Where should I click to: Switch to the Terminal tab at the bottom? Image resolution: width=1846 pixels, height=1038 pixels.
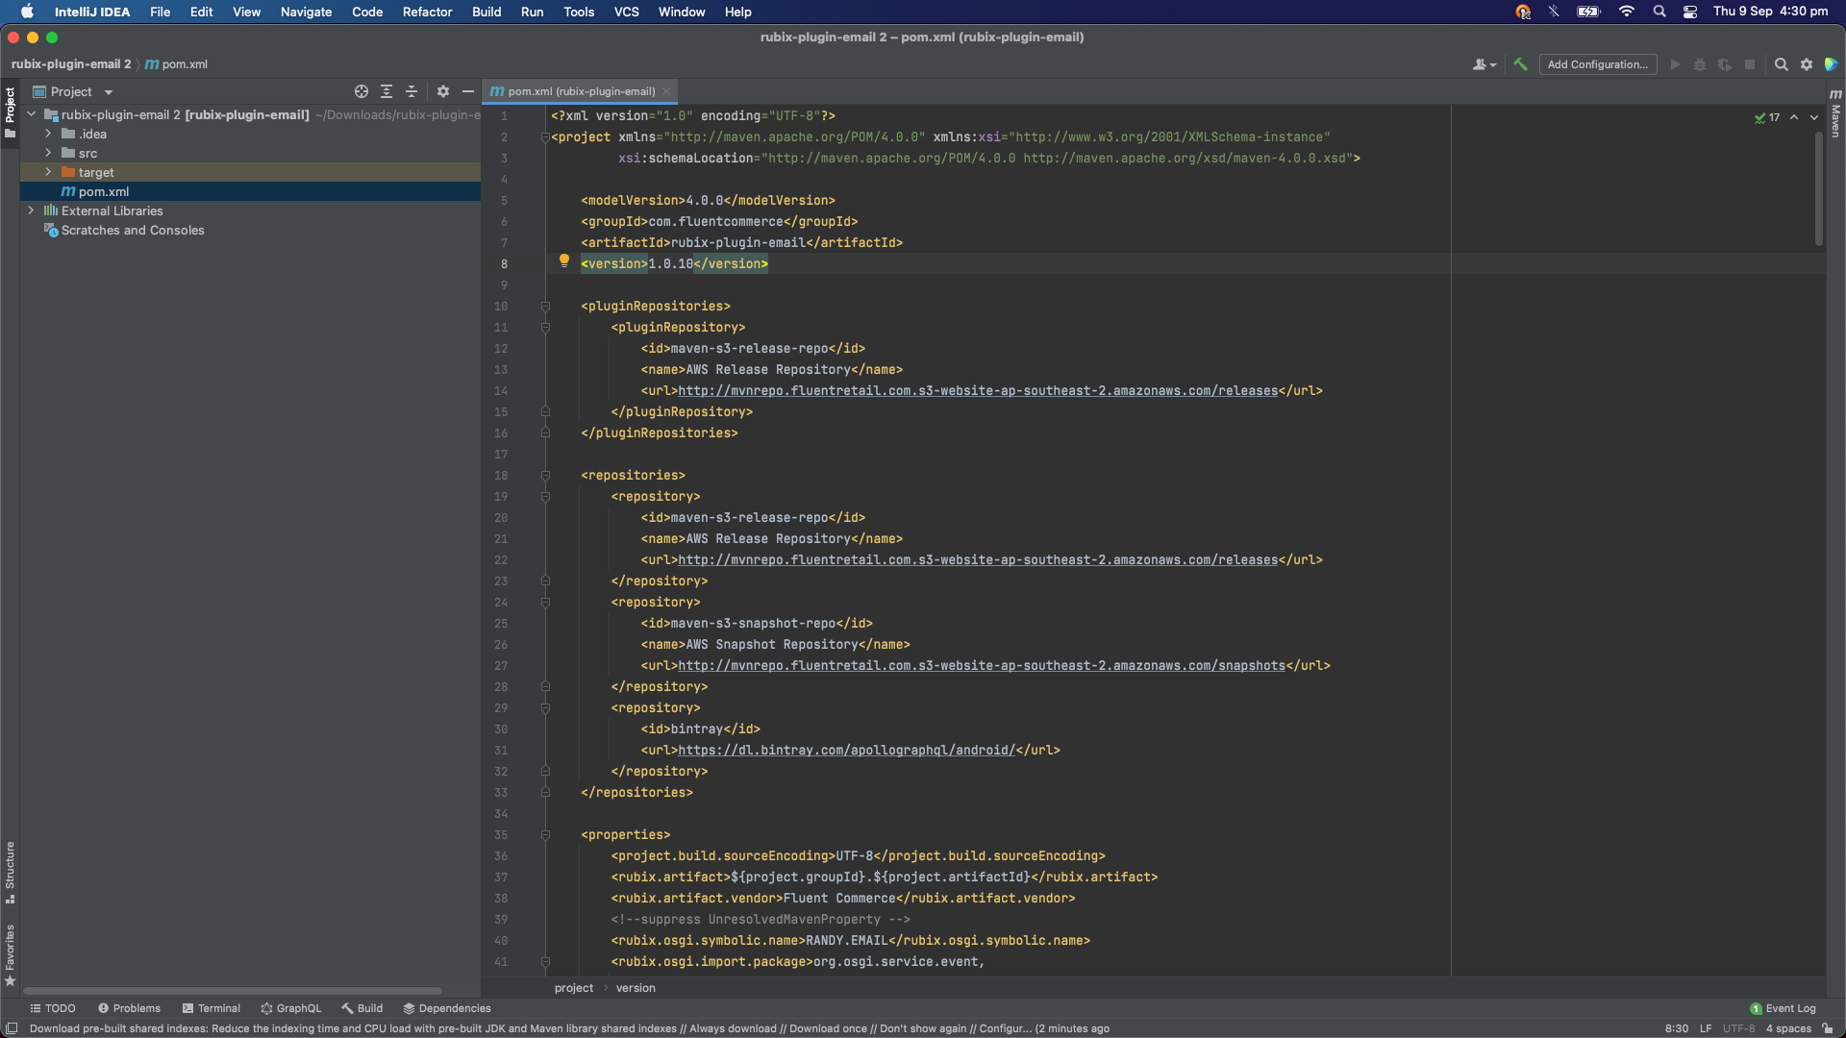click(211, 1008)
